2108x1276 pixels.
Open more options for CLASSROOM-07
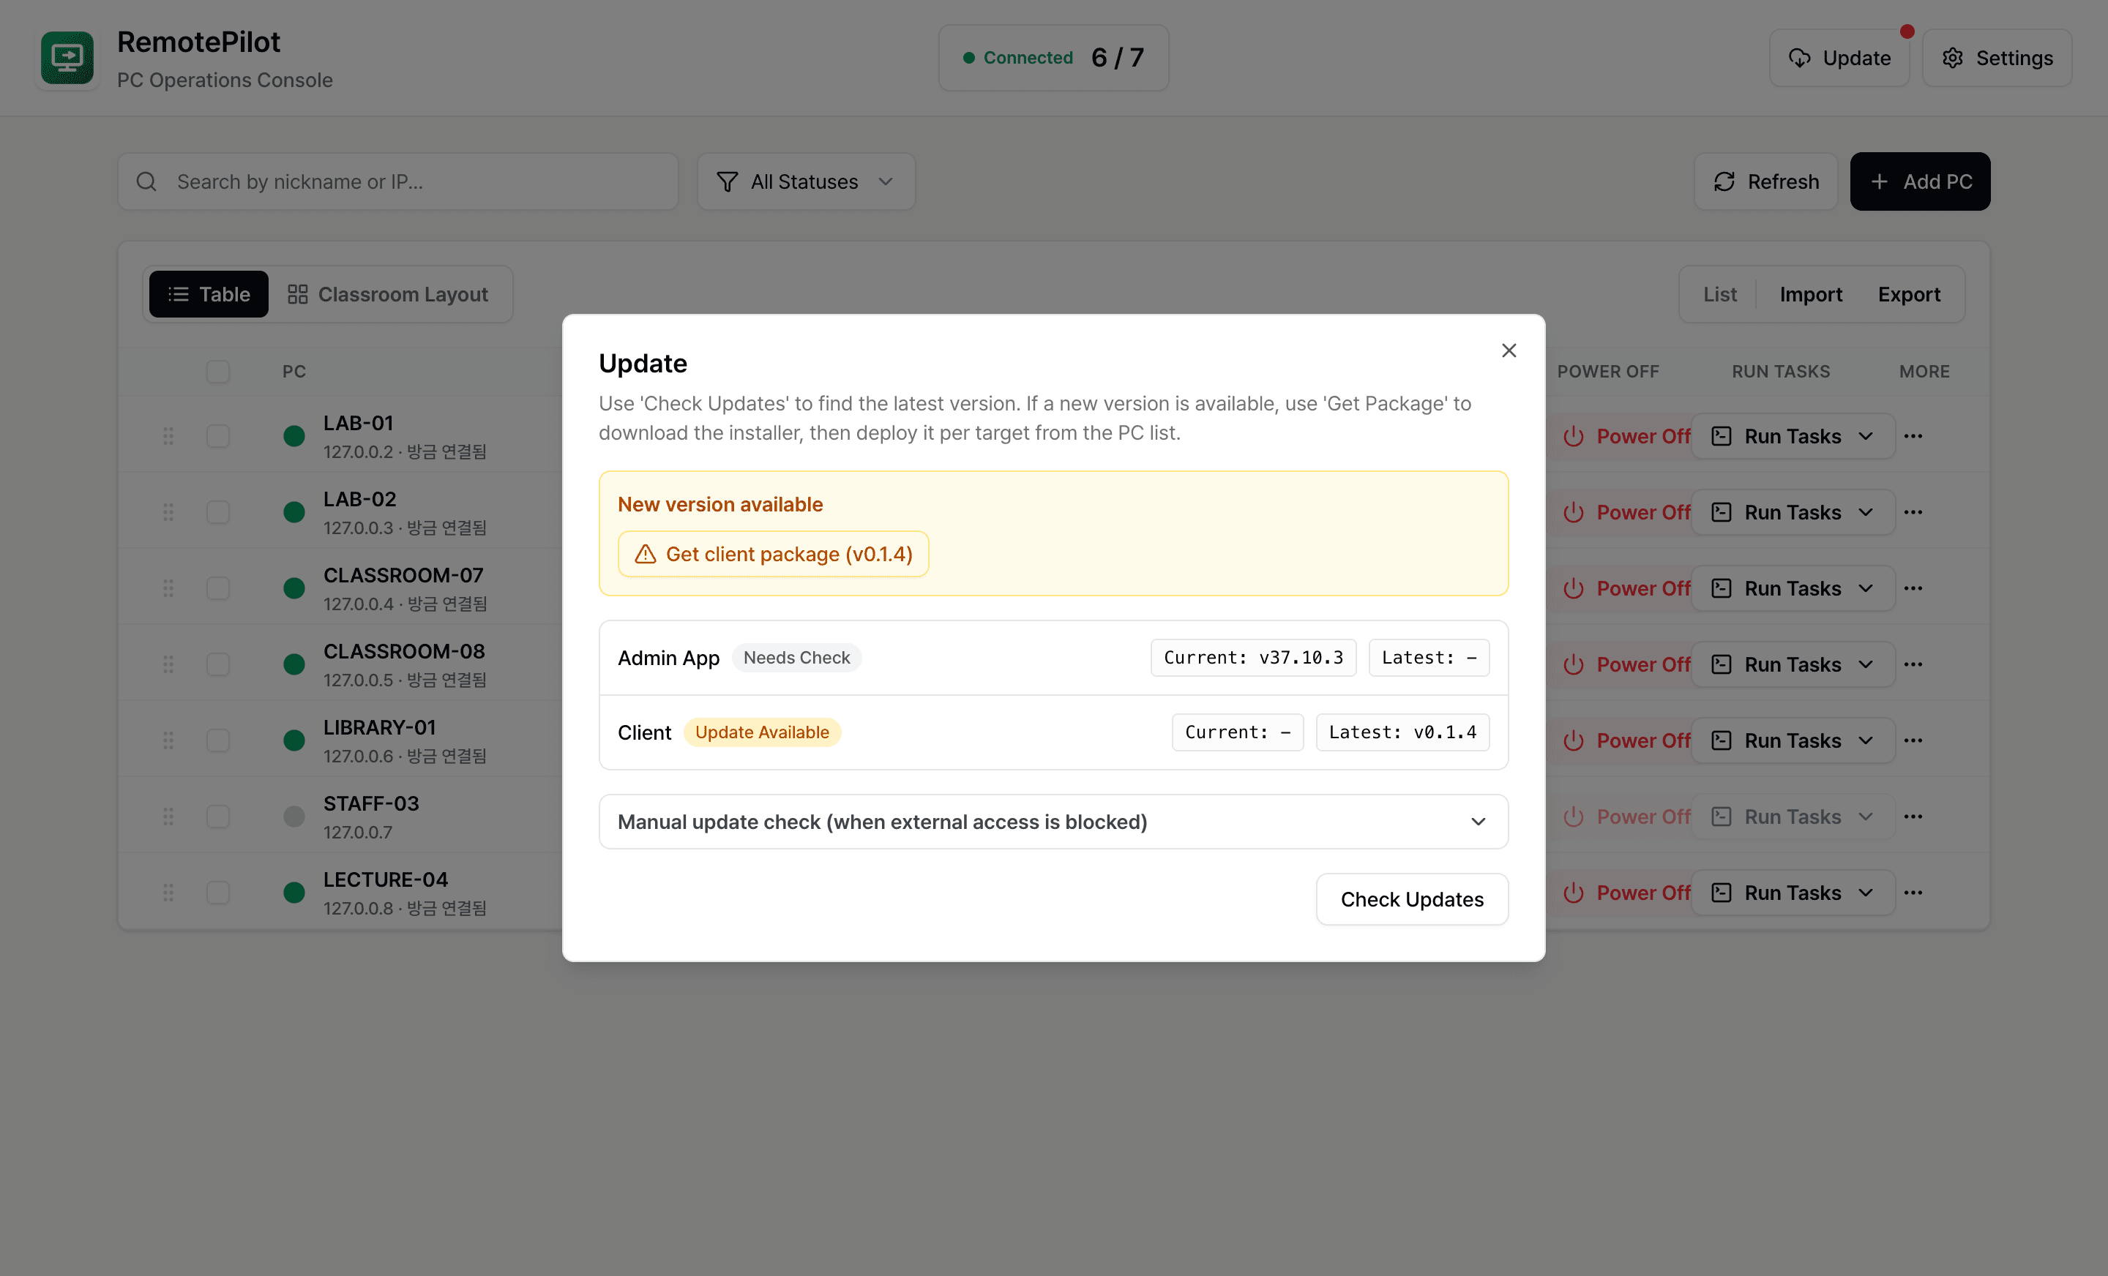point(1913,588)
